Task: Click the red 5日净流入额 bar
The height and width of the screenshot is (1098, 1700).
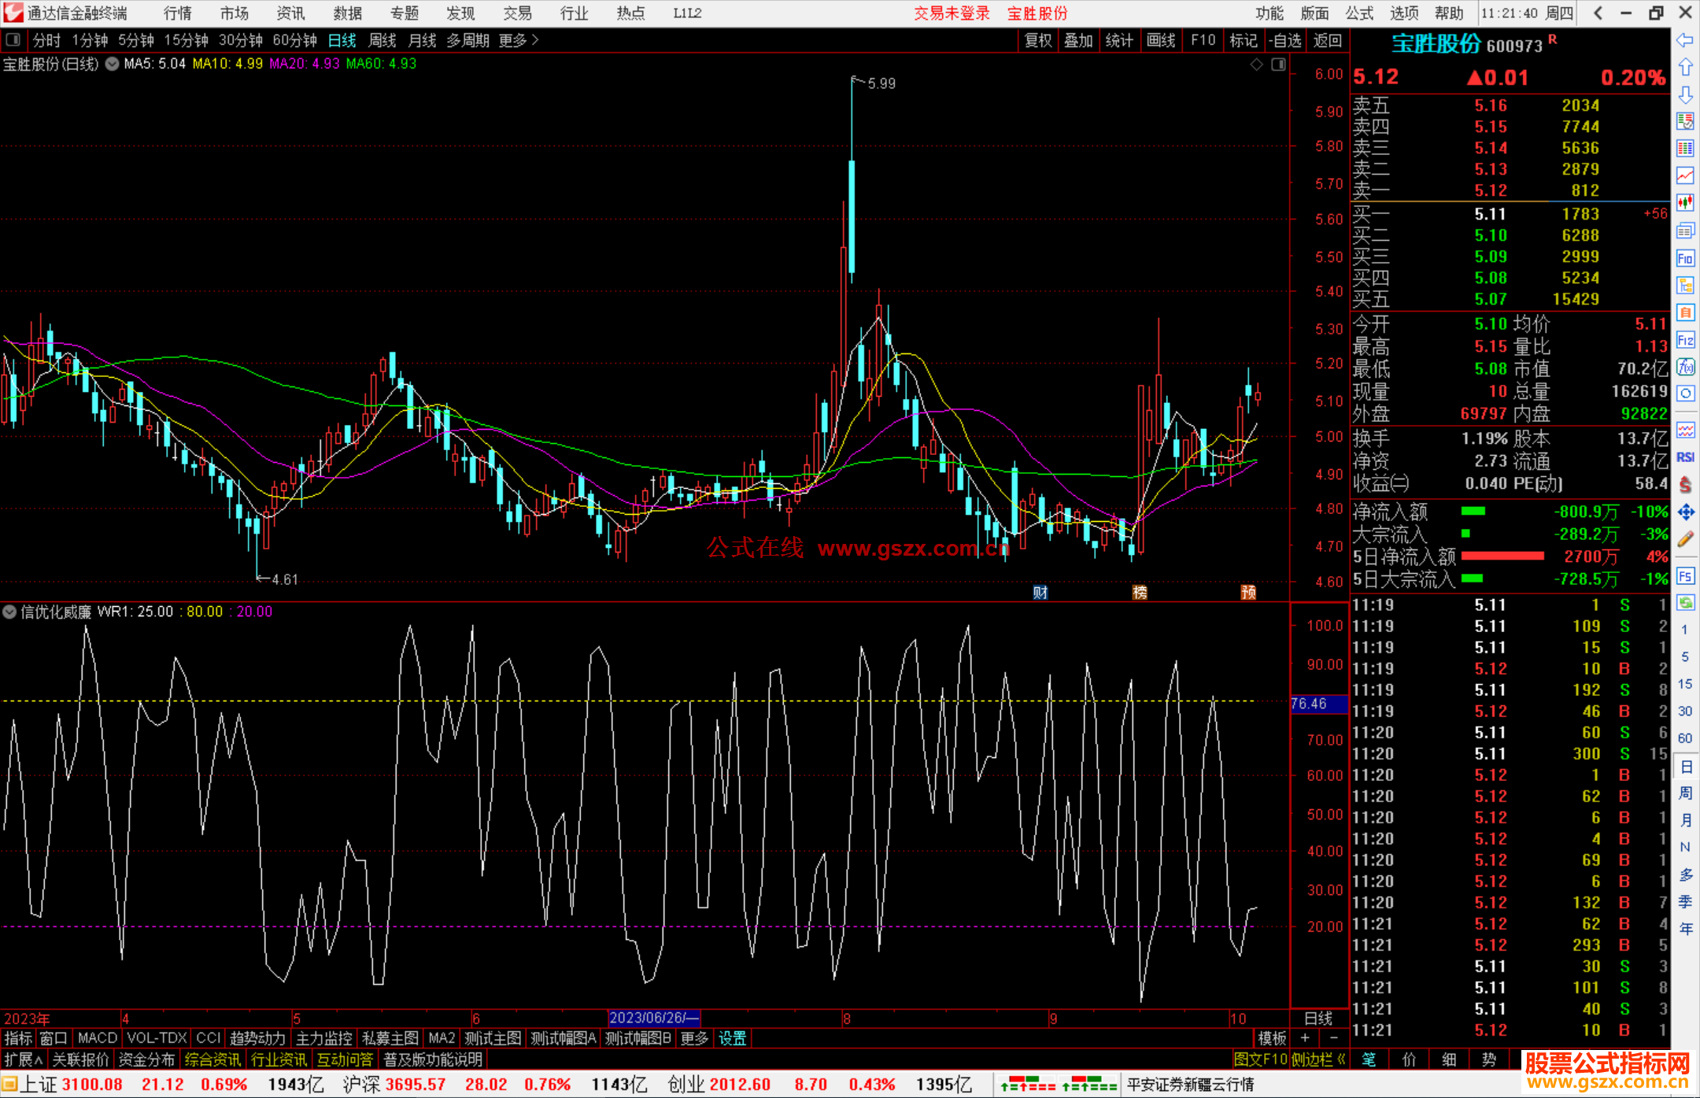Action: tap(1502, 556)
